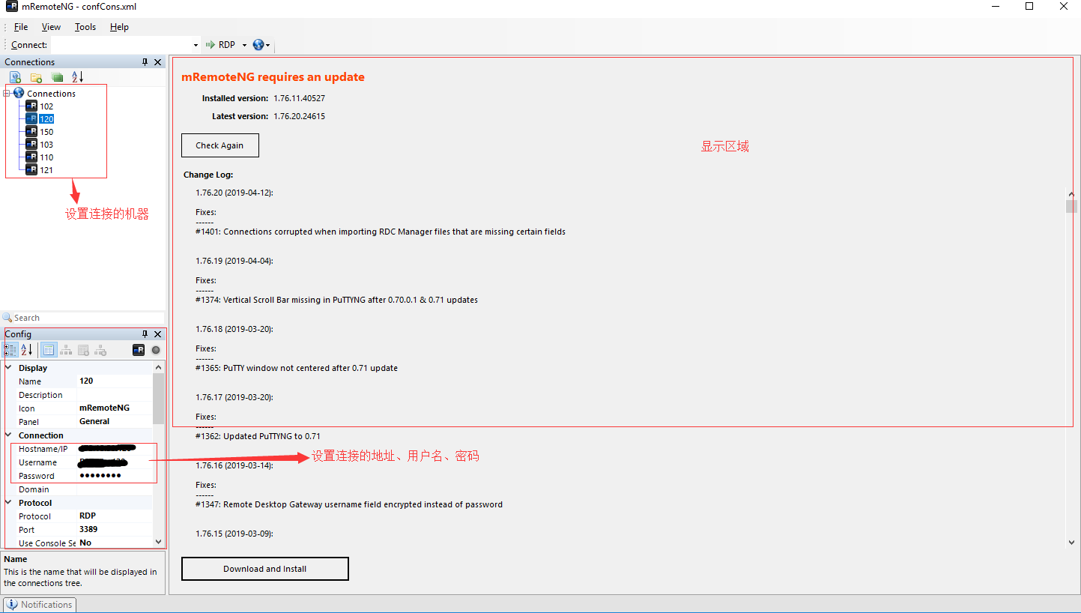Show the Properties grid in Config
This screenshot has height=613, width=1081.
coord(48,350)
